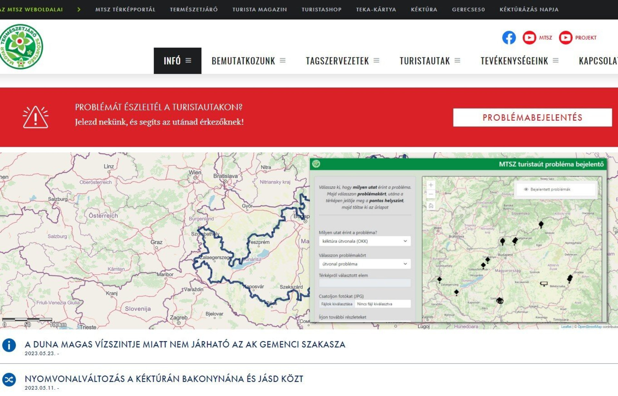This screenshot has width=618, height=396.
Task: Open the Duna magas vízszintje news headline
Action: coord(185,344)
